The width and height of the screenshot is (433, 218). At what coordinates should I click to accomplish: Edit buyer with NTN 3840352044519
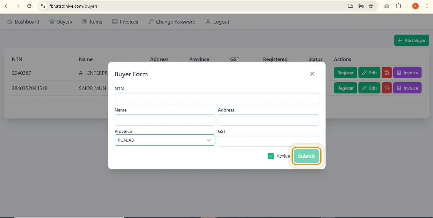coord(369,88)
